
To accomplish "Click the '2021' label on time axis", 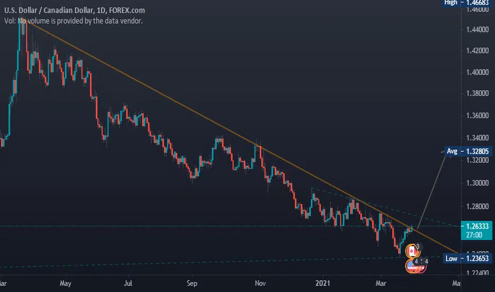I will tap(322, 283).
